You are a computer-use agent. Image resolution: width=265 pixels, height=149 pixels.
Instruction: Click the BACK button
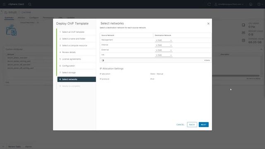click(192, 125)
